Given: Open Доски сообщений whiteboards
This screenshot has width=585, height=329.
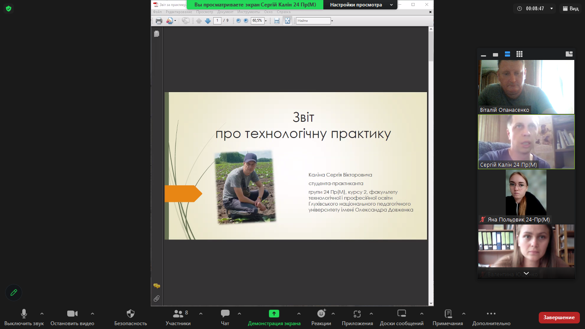Looking at the screenshot, I should [x=401, y=317].
